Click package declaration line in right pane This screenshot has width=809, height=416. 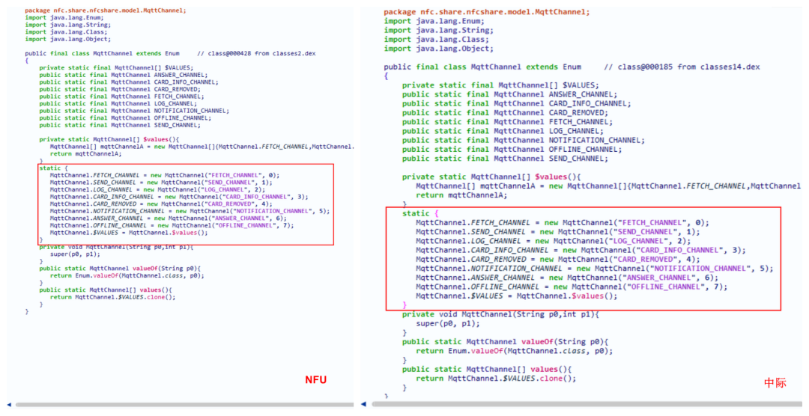coord(486,12)
